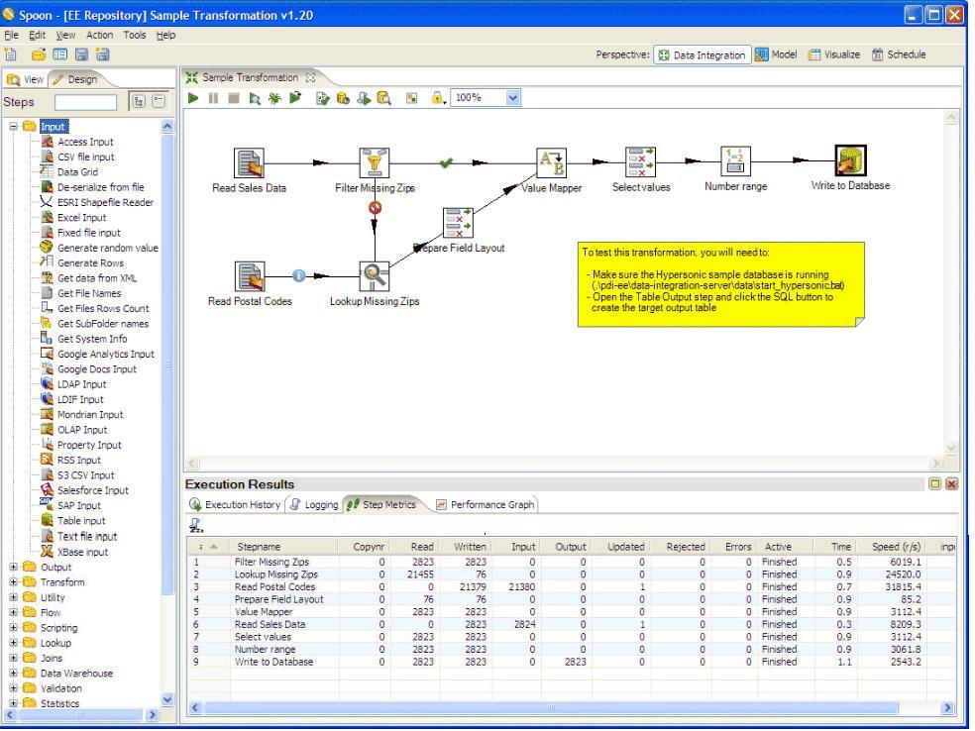The width and height of the screenshot is (975, 731).
Task: Select the Lookup Missing Zips step icon
Action: pos(375,276)
